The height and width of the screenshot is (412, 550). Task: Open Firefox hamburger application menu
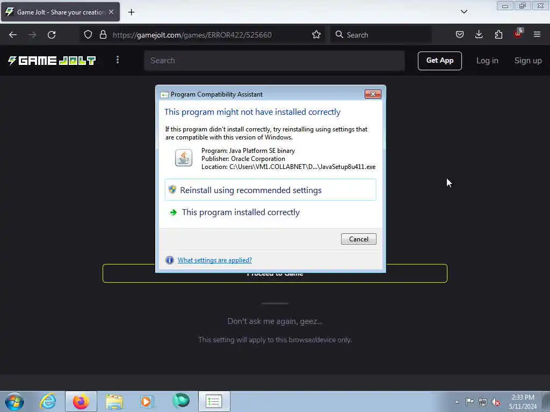537,35
